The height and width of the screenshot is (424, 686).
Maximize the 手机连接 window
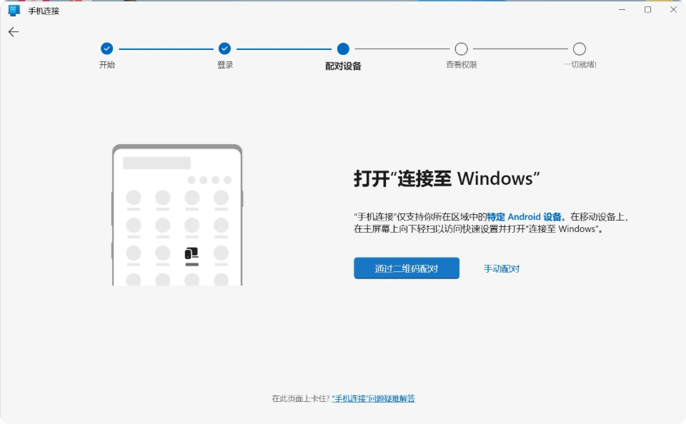[x=647, y=10]
